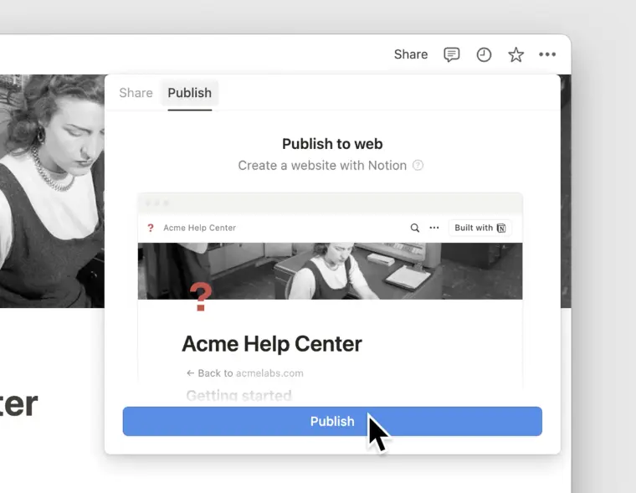
Task: Click the Acme Help Center page title
Action: [x=272, y=344]
